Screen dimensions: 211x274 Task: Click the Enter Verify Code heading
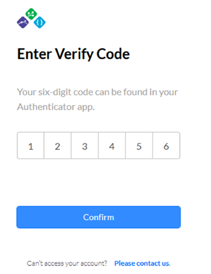(73, 54)
